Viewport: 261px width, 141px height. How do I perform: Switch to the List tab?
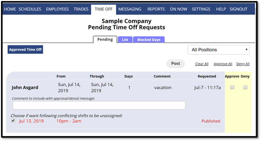tap(125, 40)
